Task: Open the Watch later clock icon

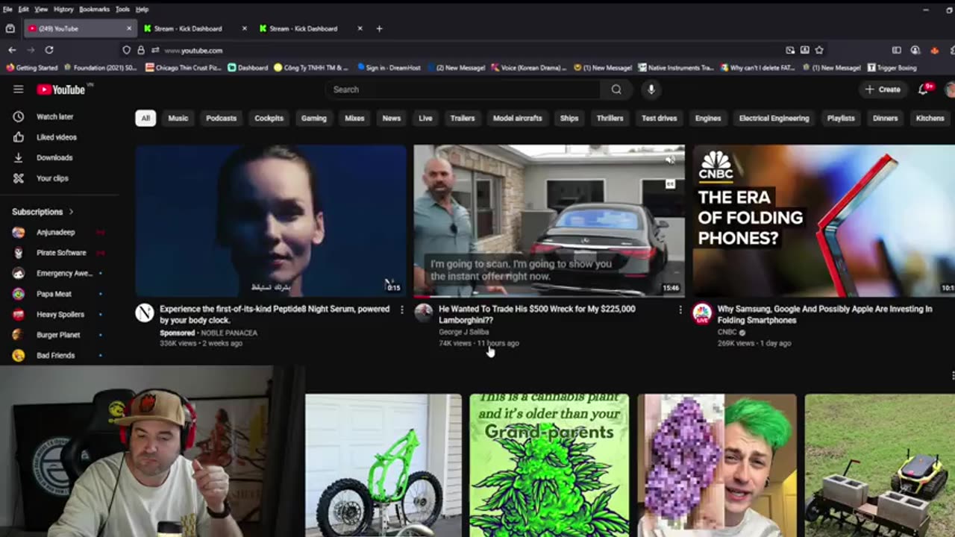Action: (19, 116)
